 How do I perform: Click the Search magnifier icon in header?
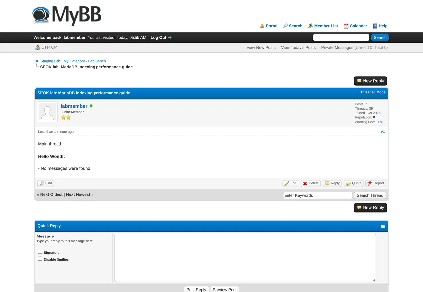pyautogui.click(x=286, y=26)
